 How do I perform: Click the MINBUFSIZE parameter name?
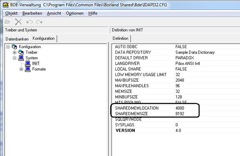[x=126, y=97]
